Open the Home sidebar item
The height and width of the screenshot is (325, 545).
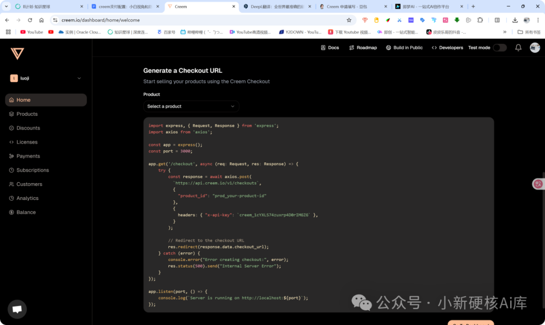pos(46,100)
